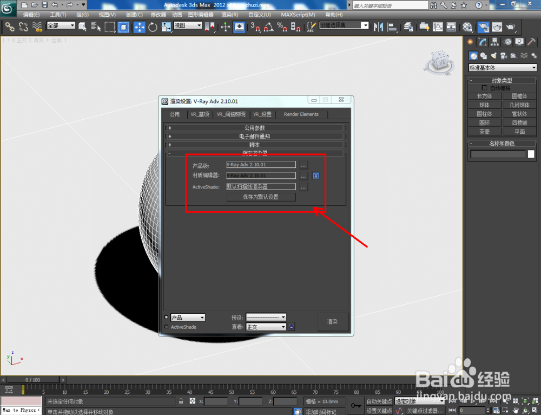Screen dimensions: 541x415
Task: Open the Select by Name list icon
Action: pos(96,27)
